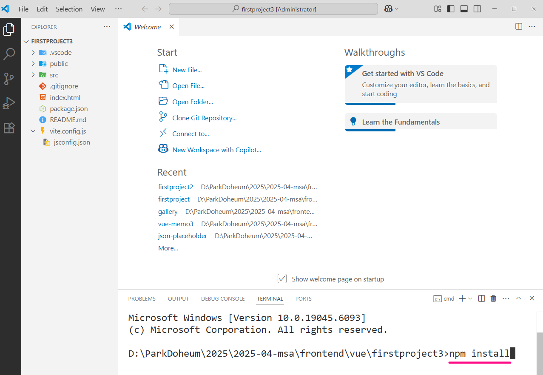Maximize the panel with up chevron
543x375 pixels.
pos(518,298)
